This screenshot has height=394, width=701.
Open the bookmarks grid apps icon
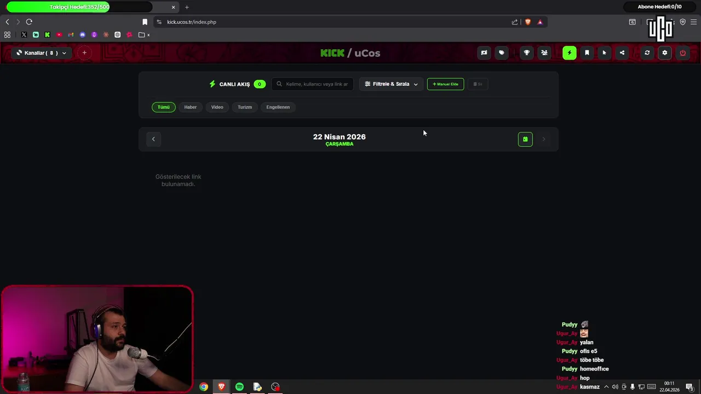point(7,34)
